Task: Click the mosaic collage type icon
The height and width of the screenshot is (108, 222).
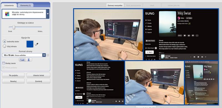Action: click(x=7, y=14)
